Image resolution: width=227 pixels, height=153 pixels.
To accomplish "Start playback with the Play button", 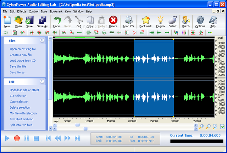I will pyautogui.click(x=7, y=138).
